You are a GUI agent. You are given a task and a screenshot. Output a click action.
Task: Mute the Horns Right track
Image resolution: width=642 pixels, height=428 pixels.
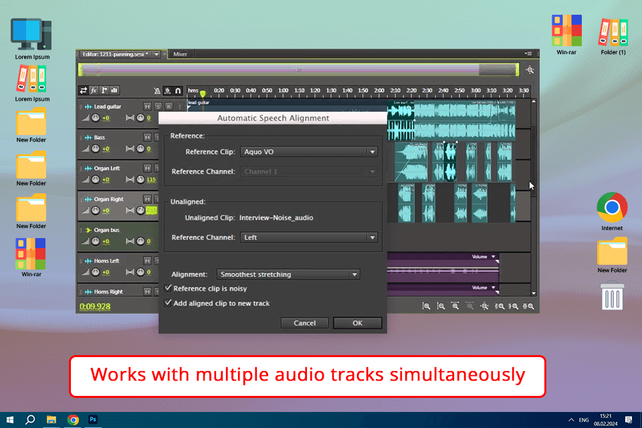(x=147, y=292)
